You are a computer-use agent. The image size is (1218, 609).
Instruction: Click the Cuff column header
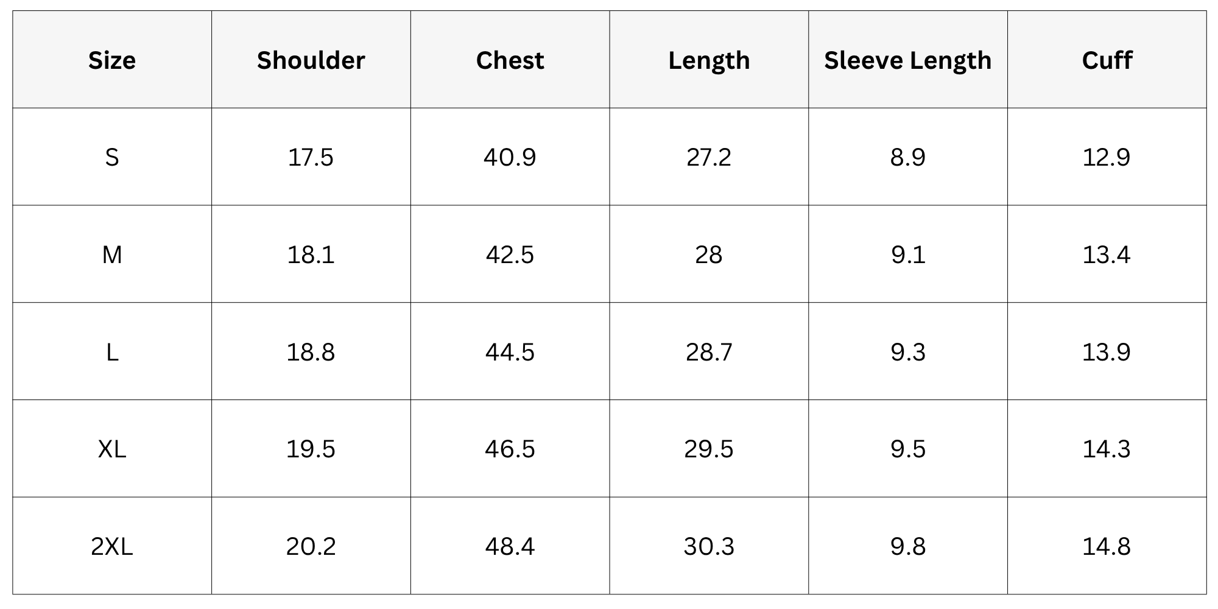pos(1107,60)
